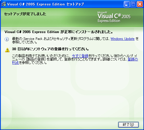Viewport: 144px width, 130px height.
Task: Click the window title bar text
Action: pos(46,4)
